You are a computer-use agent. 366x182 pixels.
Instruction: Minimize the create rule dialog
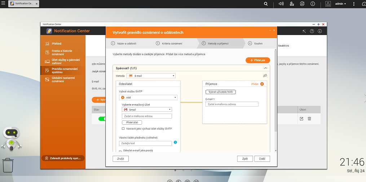click(270, 30)
